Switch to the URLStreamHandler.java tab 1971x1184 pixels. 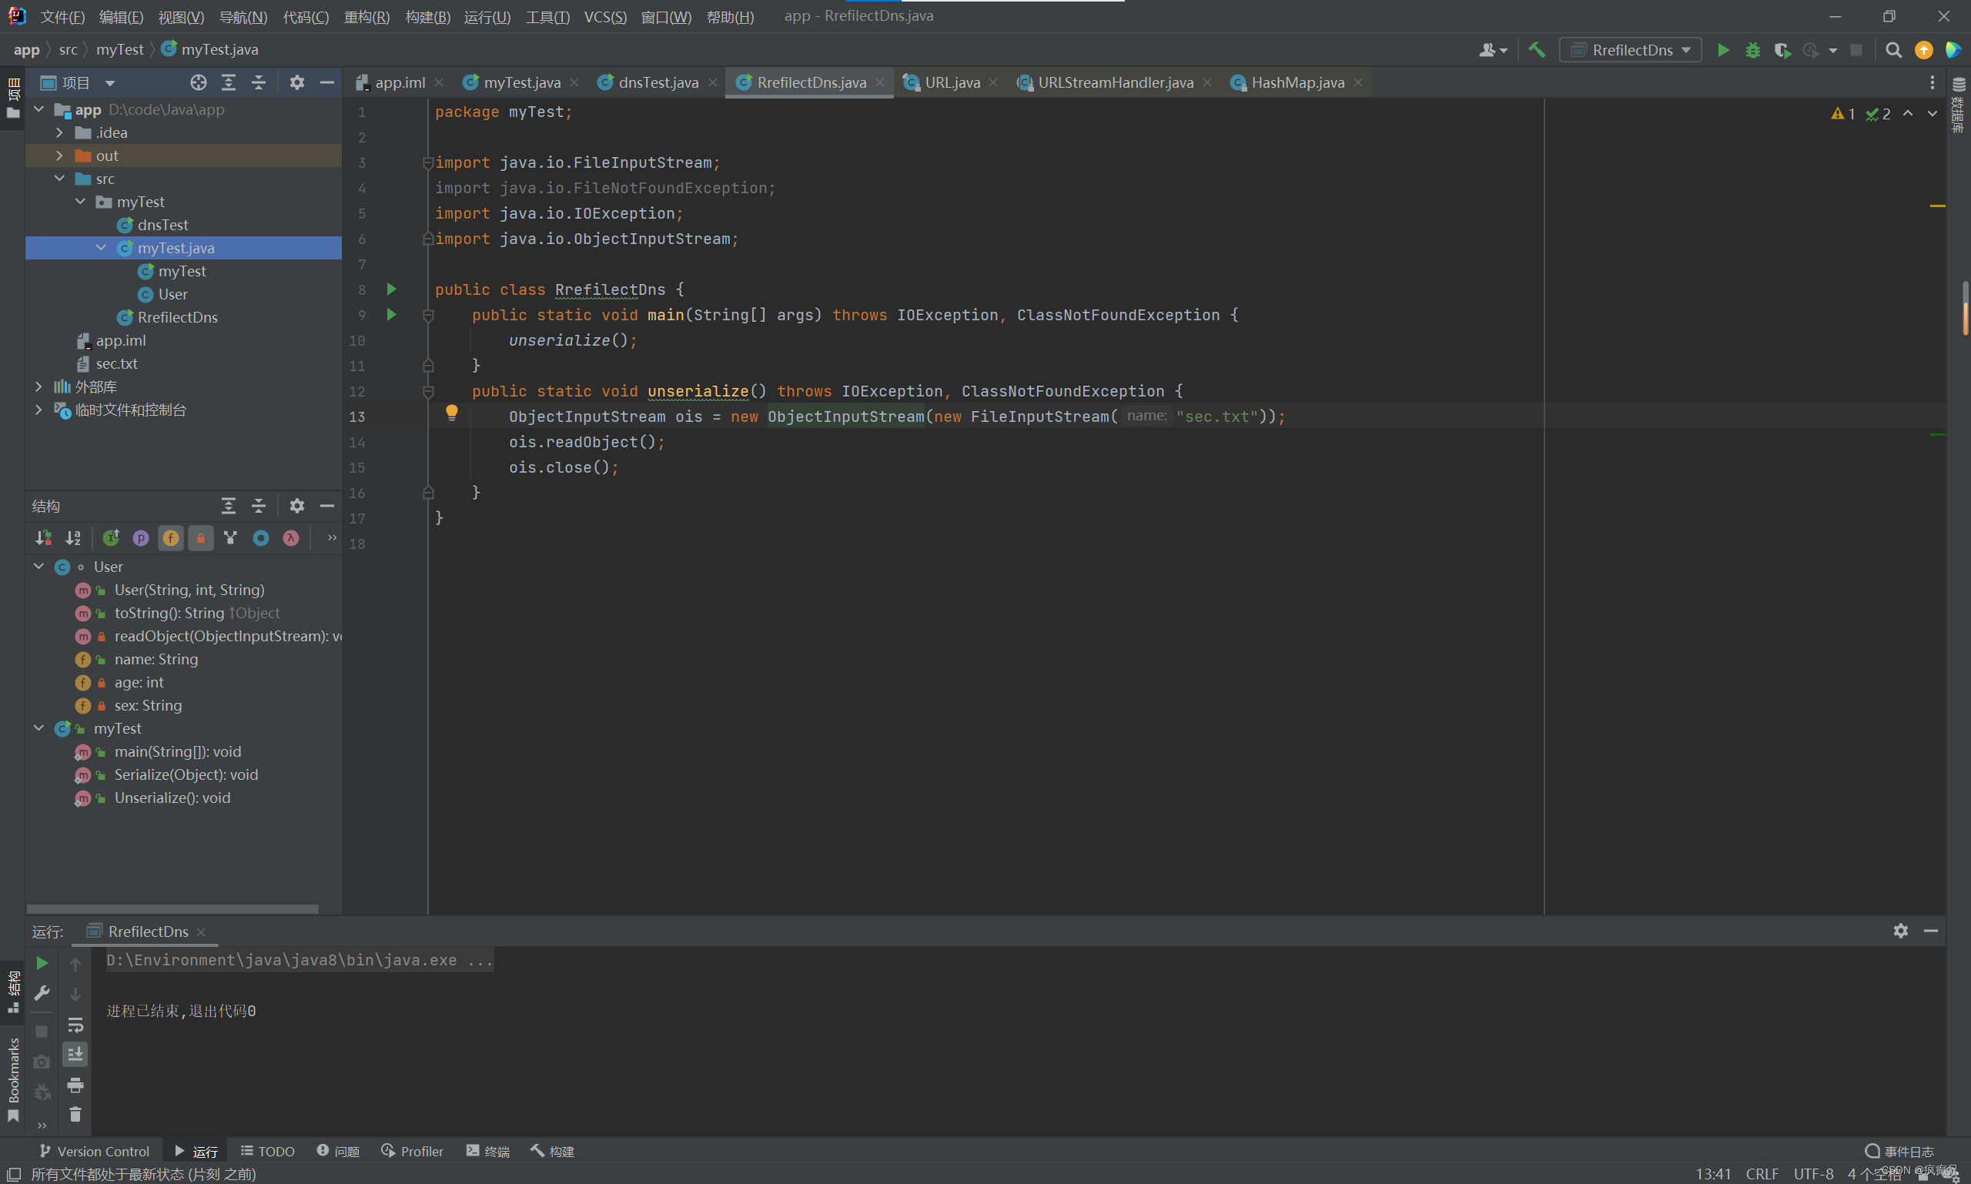(1115, 82)
